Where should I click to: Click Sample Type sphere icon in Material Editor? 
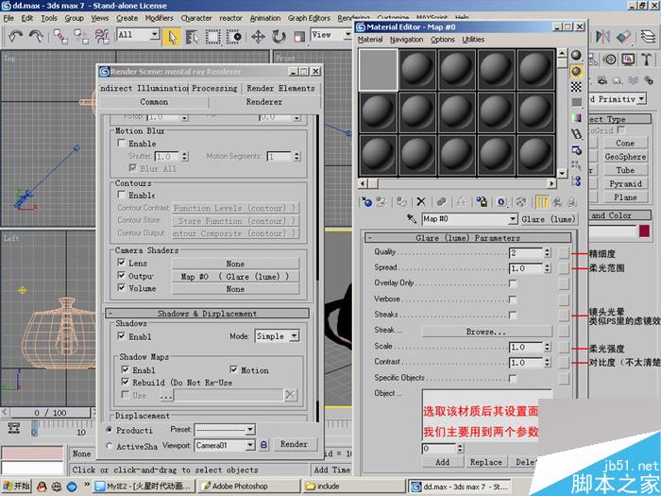pyautogui.click(x=576, y=55)
